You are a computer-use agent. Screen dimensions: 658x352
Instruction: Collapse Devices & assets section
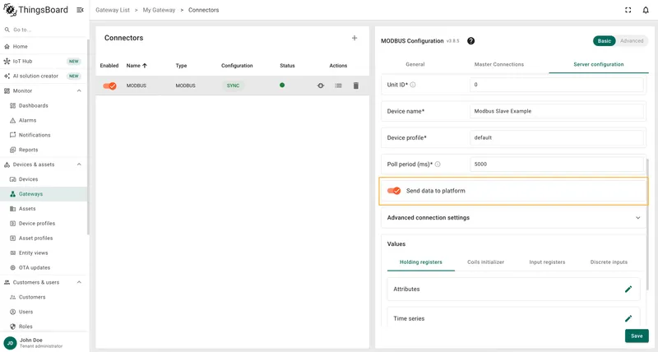pos(79,164)
